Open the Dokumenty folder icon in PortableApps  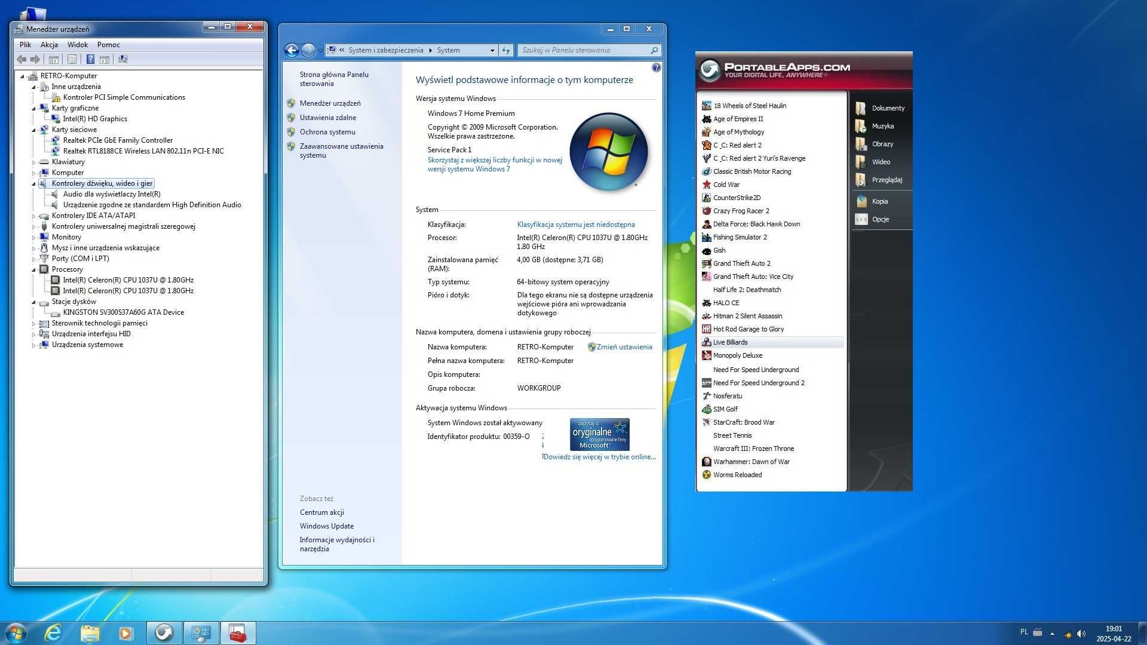[861, 108]
